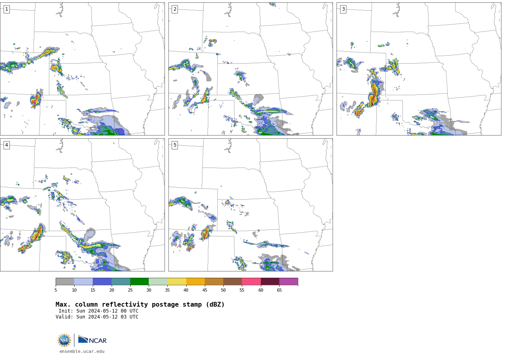Click the colorbar tick label 10
This screenshot has width=505, height=356.
coord(74,290)
